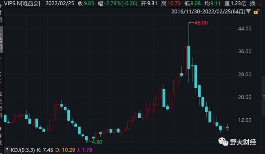Viewport: 265px width, 154px height.
Task: Click the 2022/02/25 date in header
Action: click(x=60, y=3)
